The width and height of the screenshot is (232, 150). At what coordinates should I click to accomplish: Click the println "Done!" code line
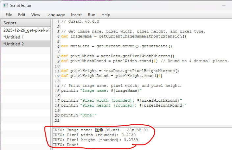[80, 115]
